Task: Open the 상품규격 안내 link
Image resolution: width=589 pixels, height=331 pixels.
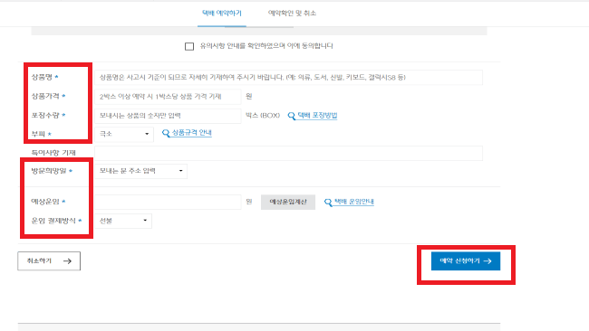Action: 191,133
